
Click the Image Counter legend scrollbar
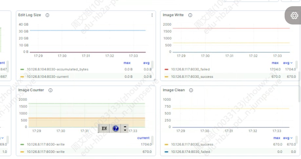click(152, 140)
